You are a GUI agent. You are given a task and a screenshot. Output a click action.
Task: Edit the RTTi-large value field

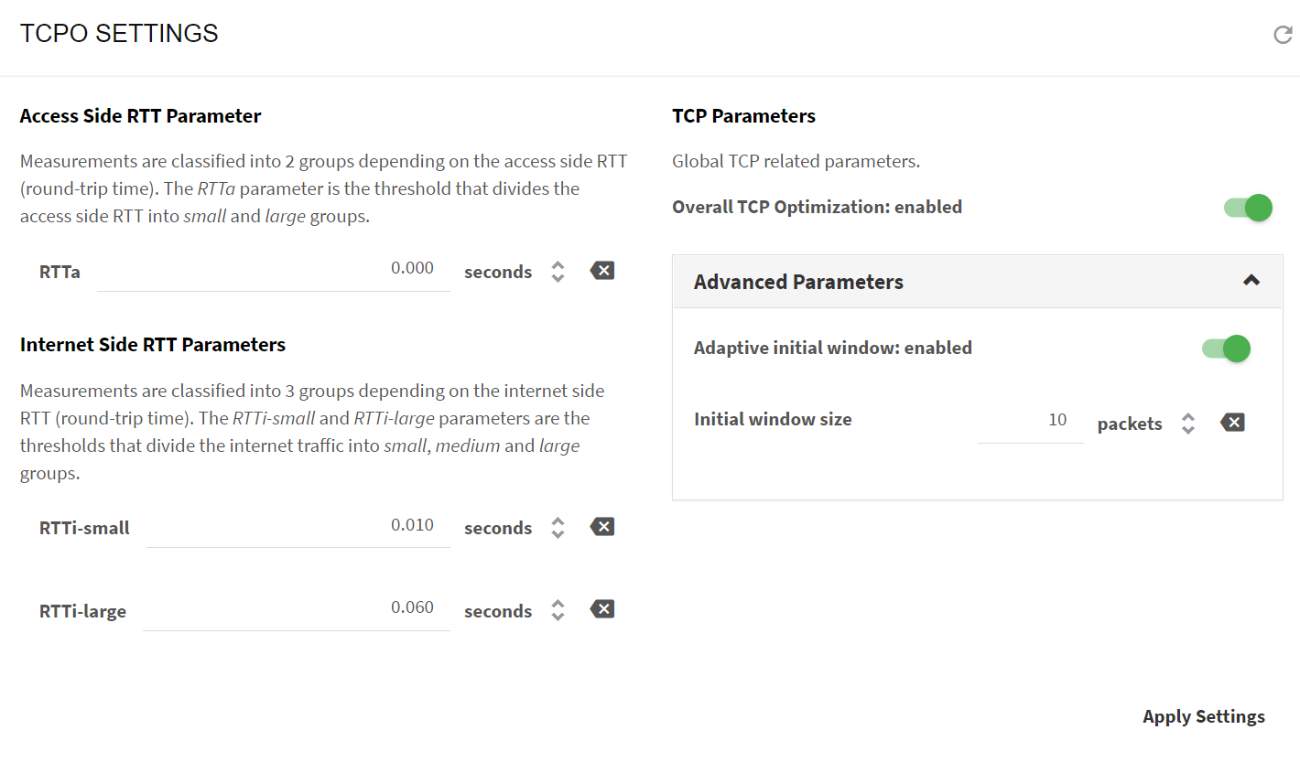point(296,608)
